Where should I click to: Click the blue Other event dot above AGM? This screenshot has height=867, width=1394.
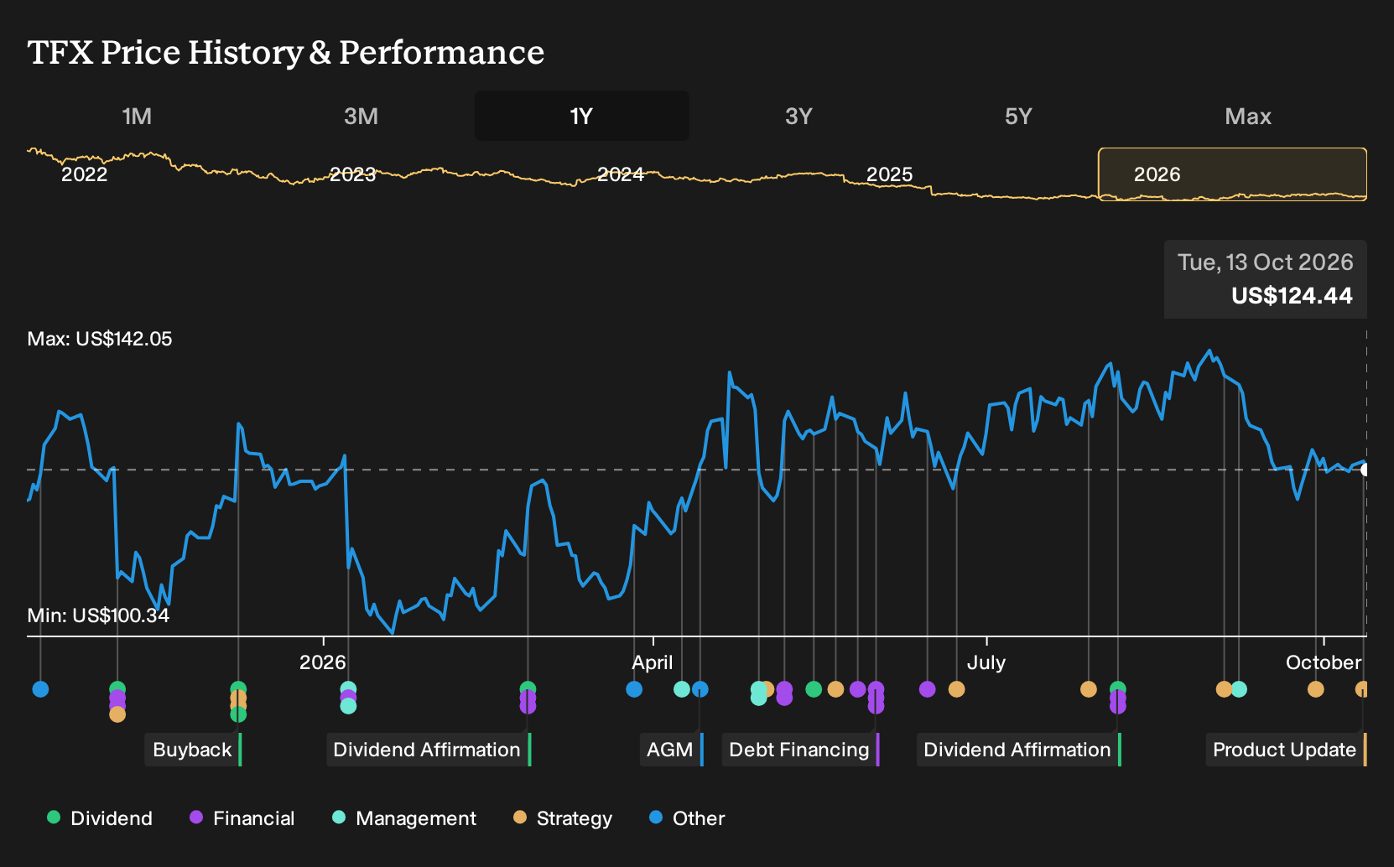(700, 689)
